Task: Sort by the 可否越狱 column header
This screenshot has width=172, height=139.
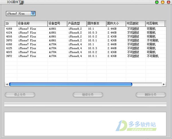Action: click(x=136, y=23)
